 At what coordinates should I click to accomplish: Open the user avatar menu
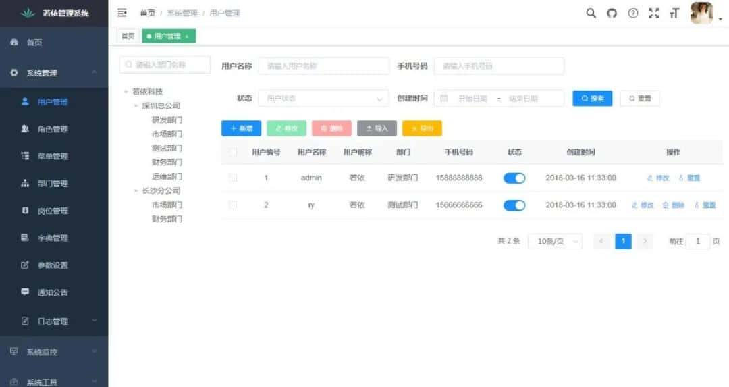701,13
